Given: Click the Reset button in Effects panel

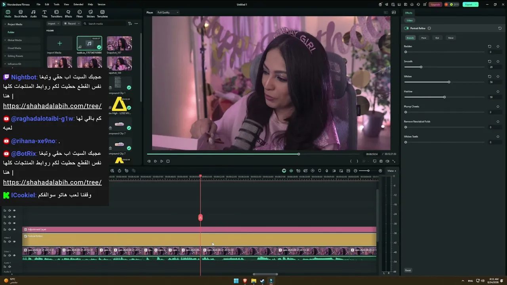Looking at the screenshot, I should [408, 270].
